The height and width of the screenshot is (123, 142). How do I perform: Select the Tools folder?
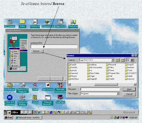(x=129, y=70)
